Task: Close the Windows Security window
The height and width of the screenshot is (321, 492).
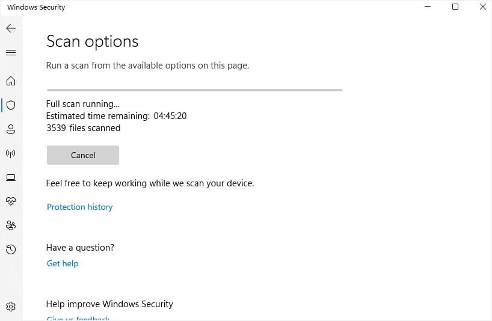Action: point(482,7)
